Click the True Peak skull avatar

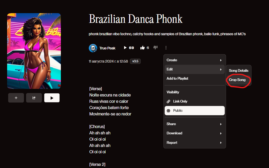pyautogui.click(x=93, y=48)
